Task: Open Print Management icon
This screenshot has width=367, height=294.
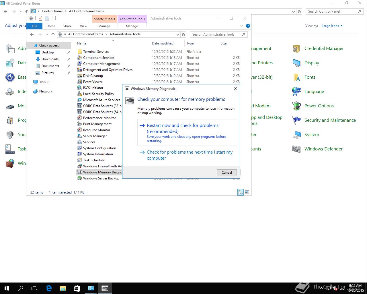Action: [x=80, y=124]
